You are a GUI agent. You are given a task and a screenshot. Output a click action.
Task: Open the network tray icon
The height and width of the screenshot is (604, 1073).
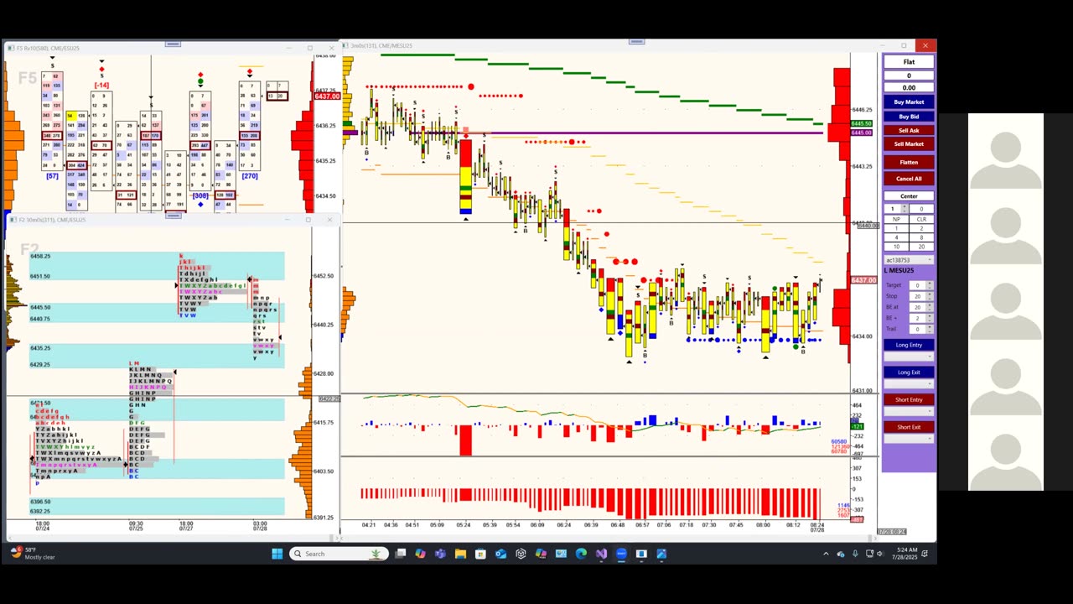pyautogui.click(x=869, y=554)
